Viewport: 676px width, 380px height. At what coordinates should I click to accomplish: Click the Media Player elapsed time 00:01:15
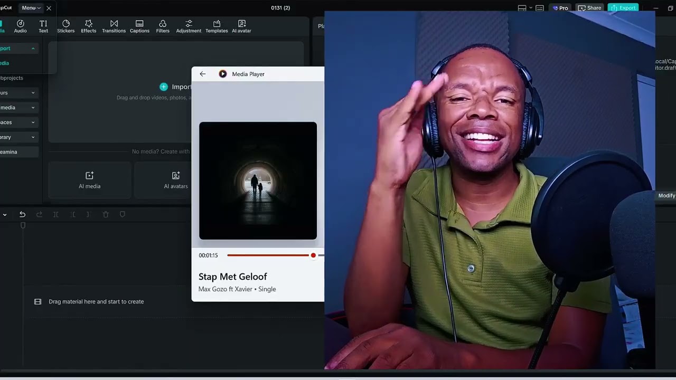pos(208,255)
